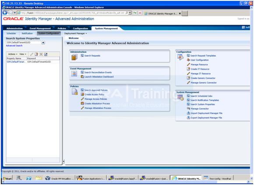Switch to the Event Management tab
This screenshot has height=185, width=254.
pos(40,29)
